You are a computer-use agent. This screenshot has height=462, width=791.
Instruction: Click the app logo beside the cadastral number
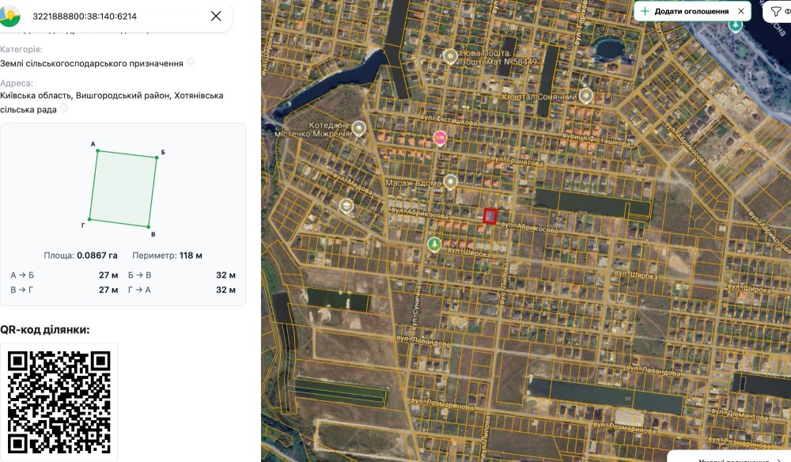(x=9, y=16)
